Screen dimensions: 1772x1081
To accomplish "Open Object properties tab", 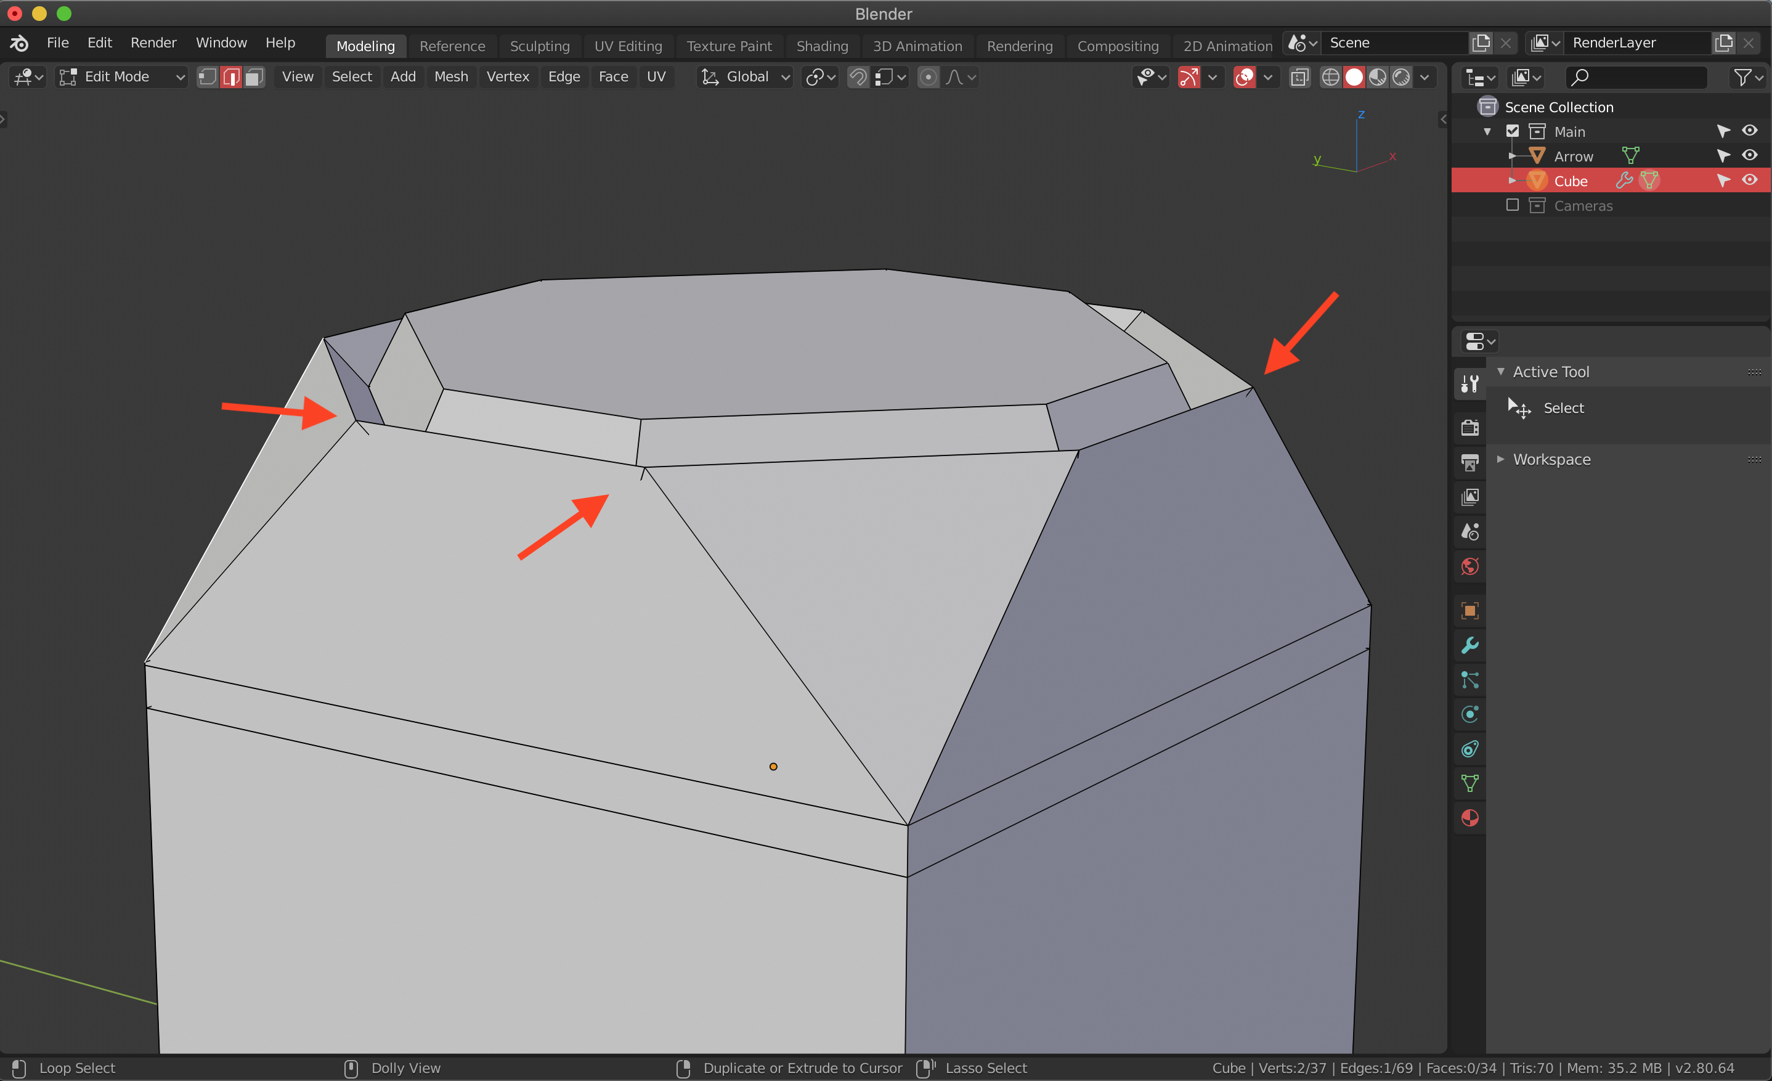I will (1469, 611).
